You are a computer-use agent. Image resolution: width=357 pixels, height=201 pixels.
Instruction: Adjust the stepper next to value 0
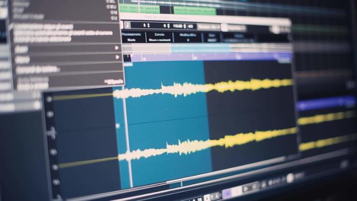tap(169, 26)
